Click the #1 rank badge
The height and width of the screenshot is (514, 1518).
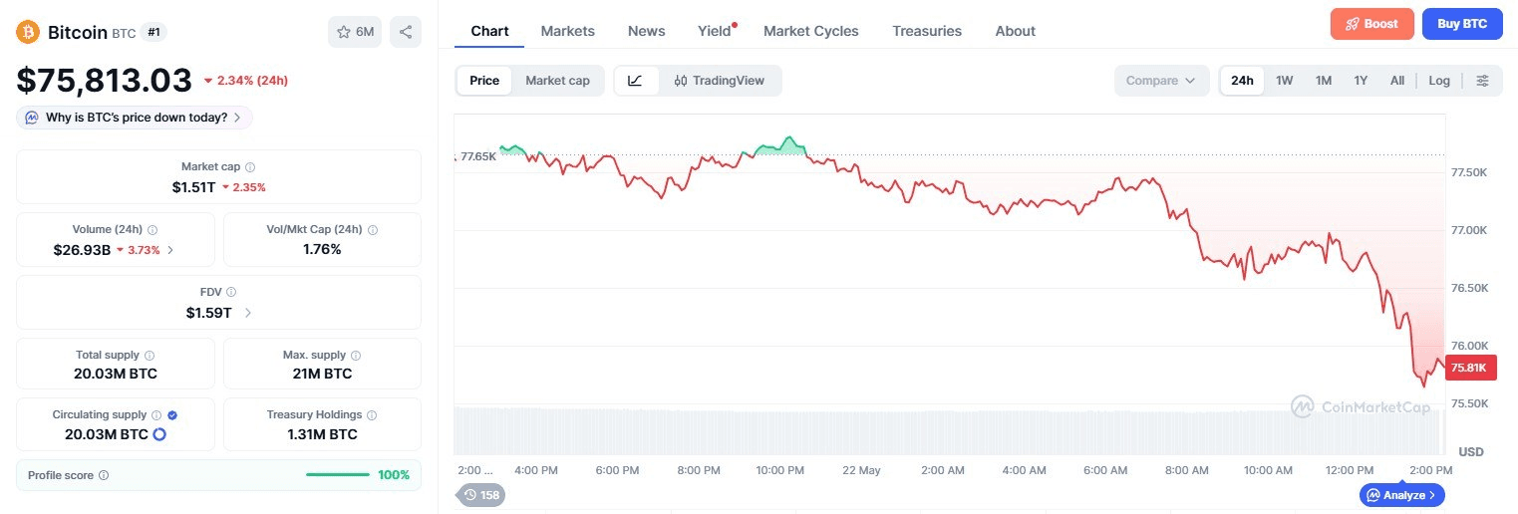(x=153, y=32)
